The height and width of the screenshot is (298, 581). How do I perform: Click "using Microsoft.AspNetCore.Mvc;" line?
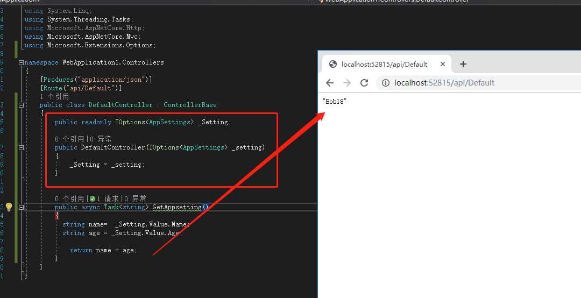point(83,37)
